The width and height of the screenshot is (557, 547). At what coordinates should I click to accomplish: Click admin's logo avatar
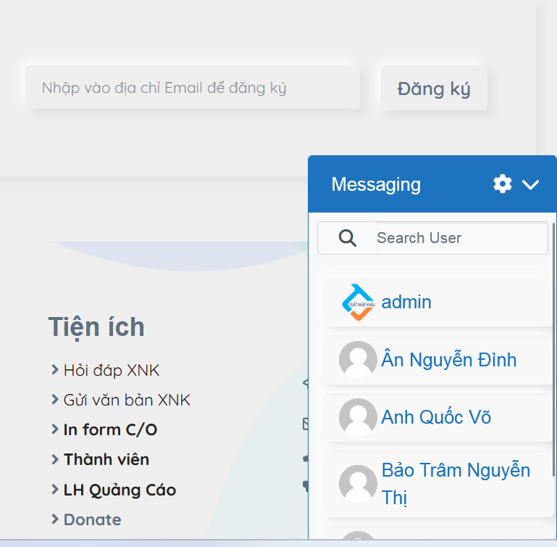click(358, 302)
